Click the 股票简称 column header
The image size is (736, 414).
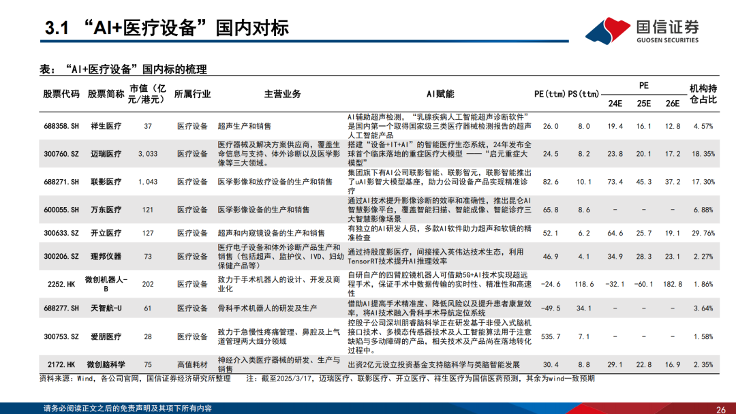click(106, 94)
